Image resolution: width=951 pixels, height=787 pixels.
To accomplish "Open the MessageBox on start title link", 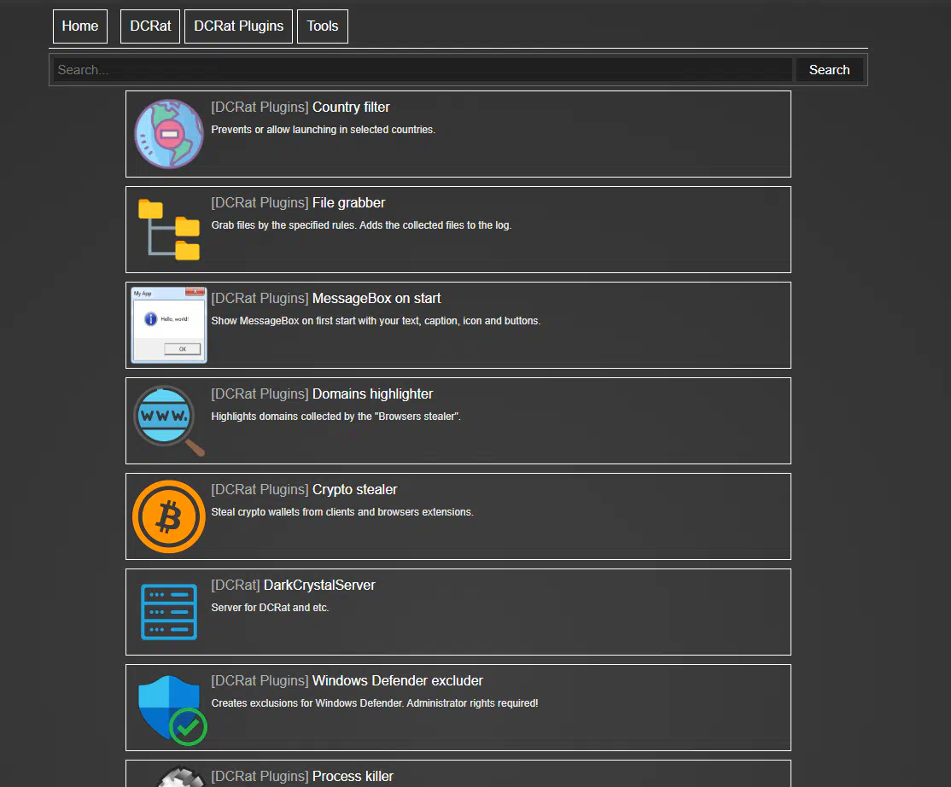I will tap(376, 298).
